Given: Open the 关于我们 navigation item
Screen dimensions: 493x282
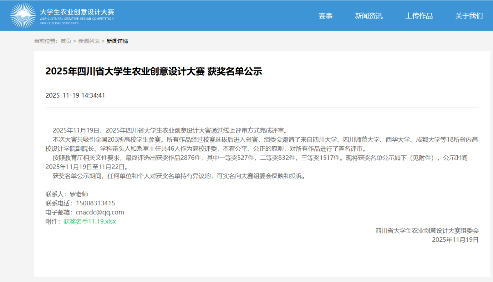Looking at the screenshot, I should coord(468,16).
